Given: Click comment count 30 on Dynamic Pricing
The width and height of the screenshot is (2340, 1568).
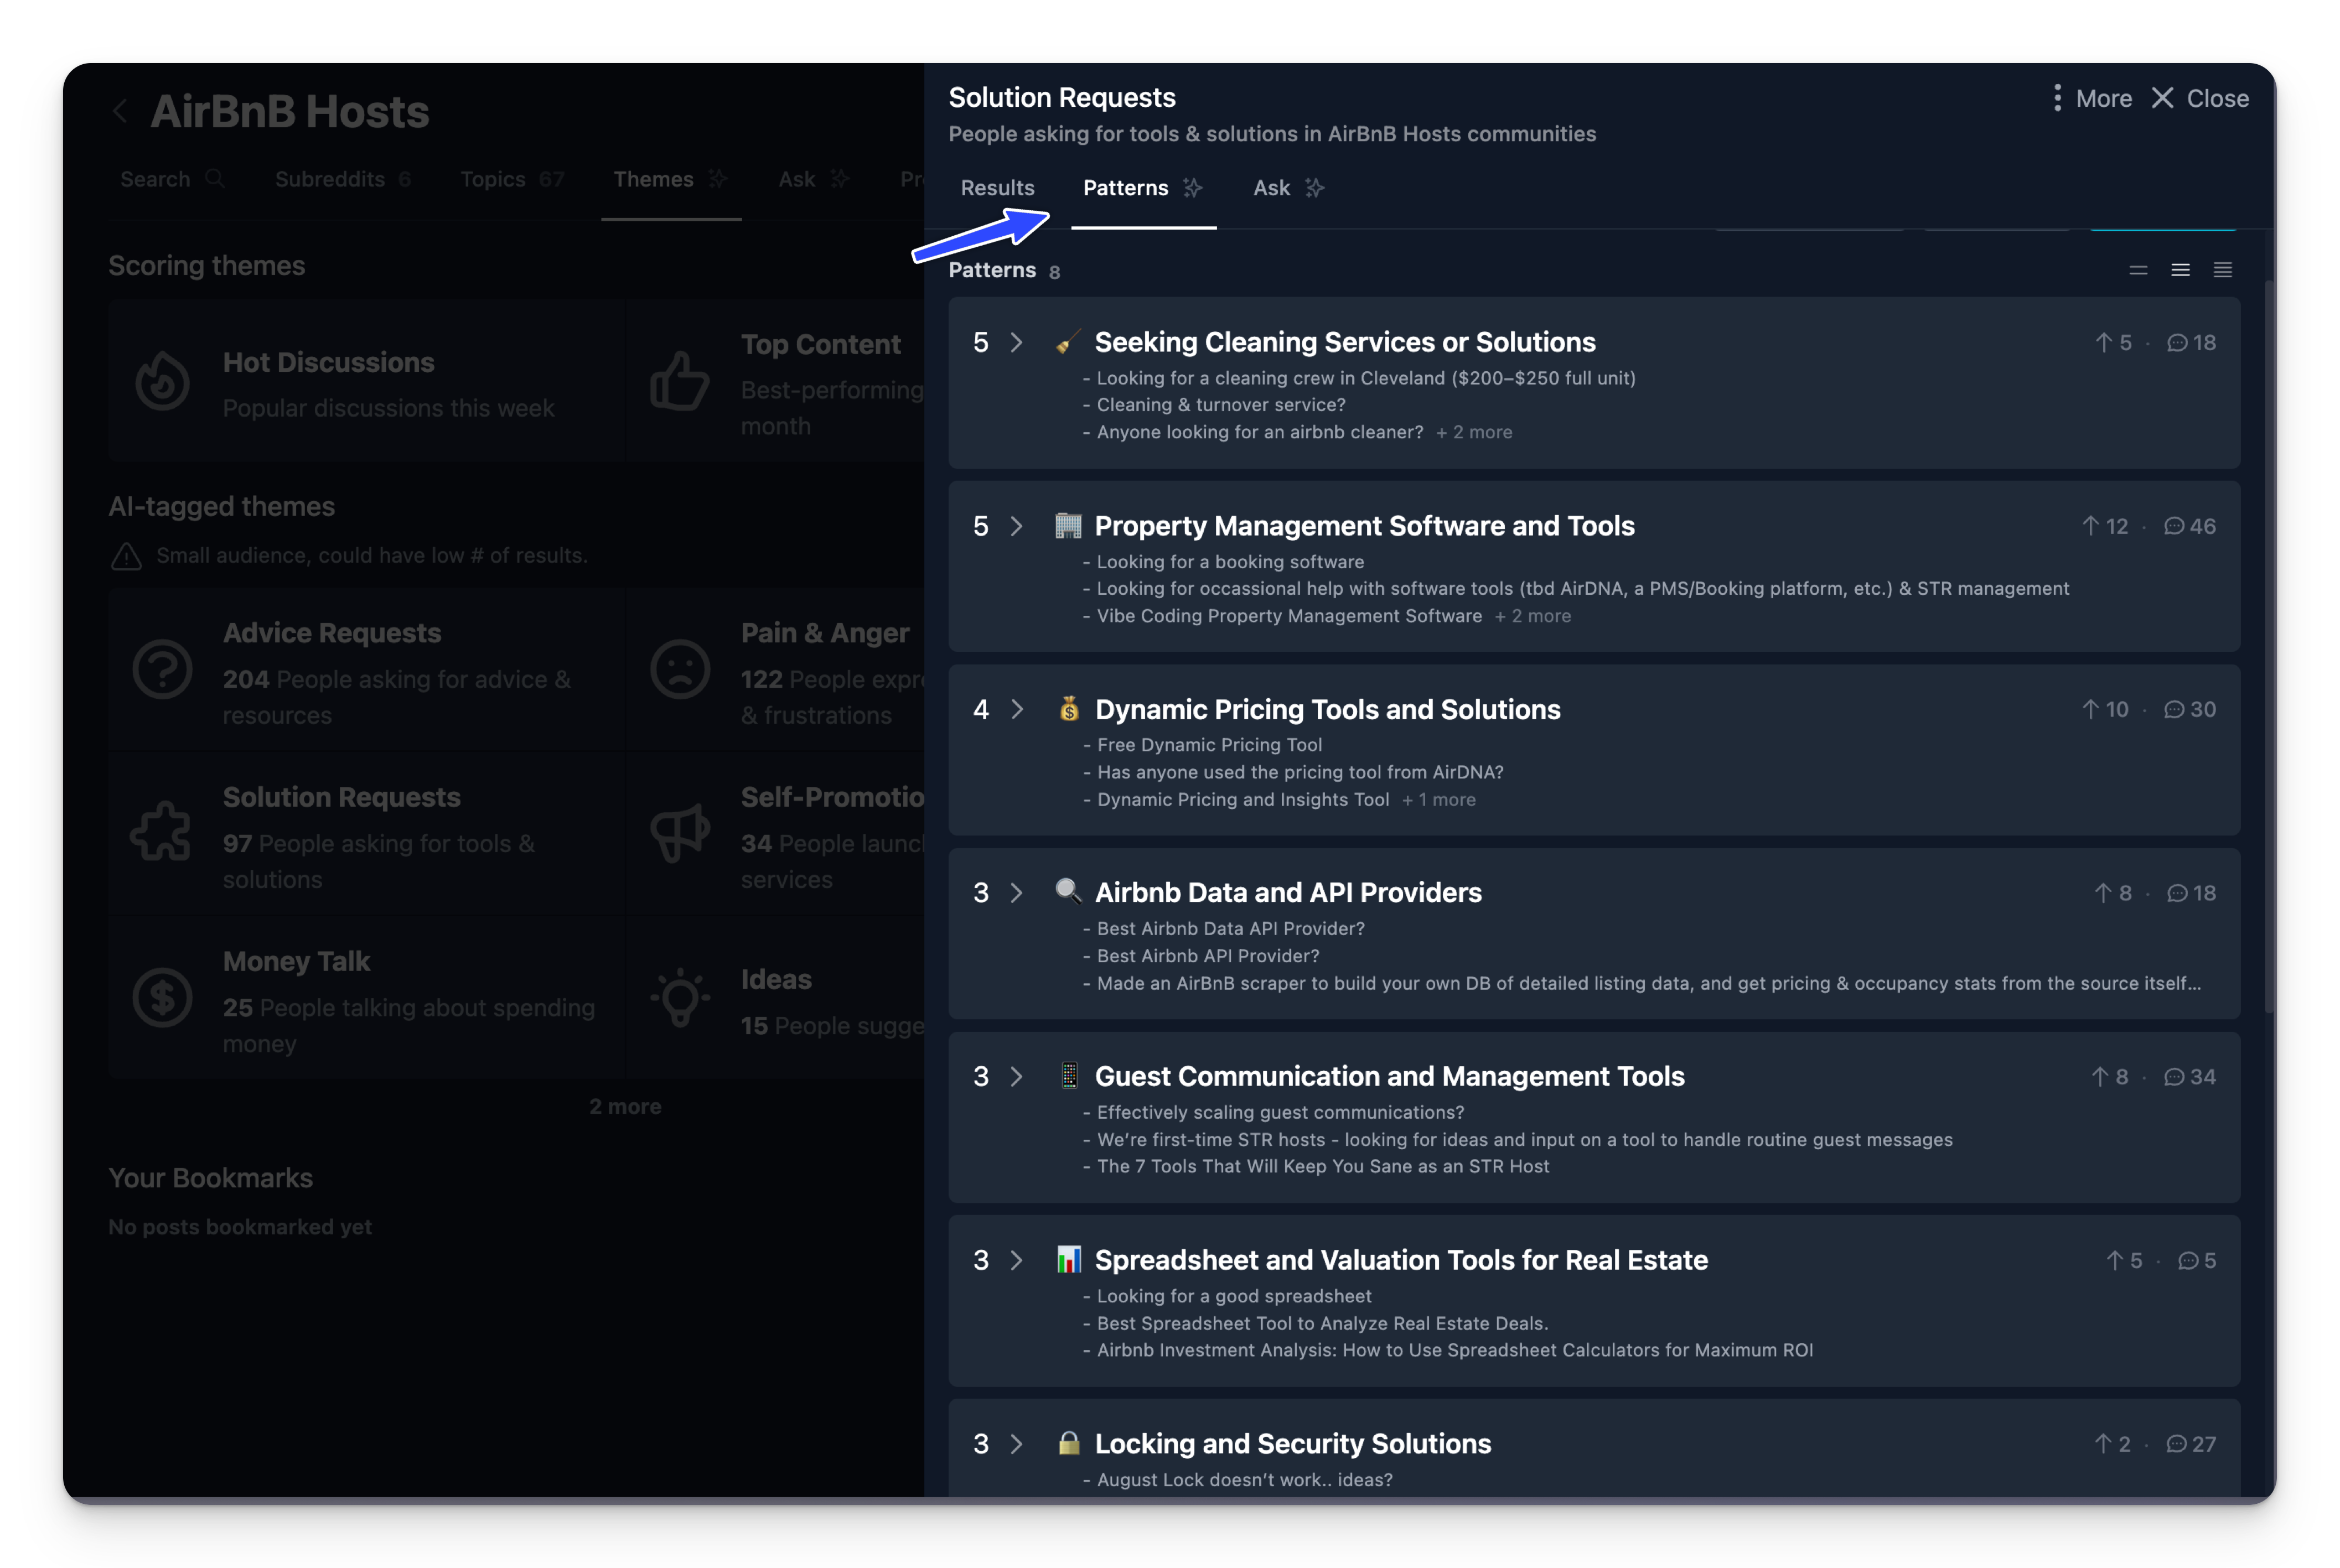Looking at the screenshot, I should tap(2189, 709).
